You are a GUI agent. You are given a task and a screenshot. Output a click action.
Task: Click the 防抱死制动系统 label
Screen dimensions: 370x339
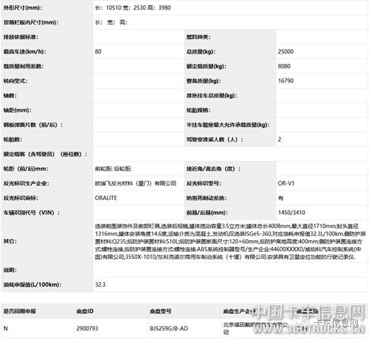(x=207, y=198)
